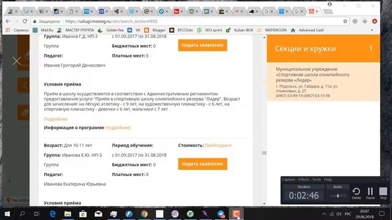
Task: Open a new tab with the new-tab button
Action: tap(328, 12)
